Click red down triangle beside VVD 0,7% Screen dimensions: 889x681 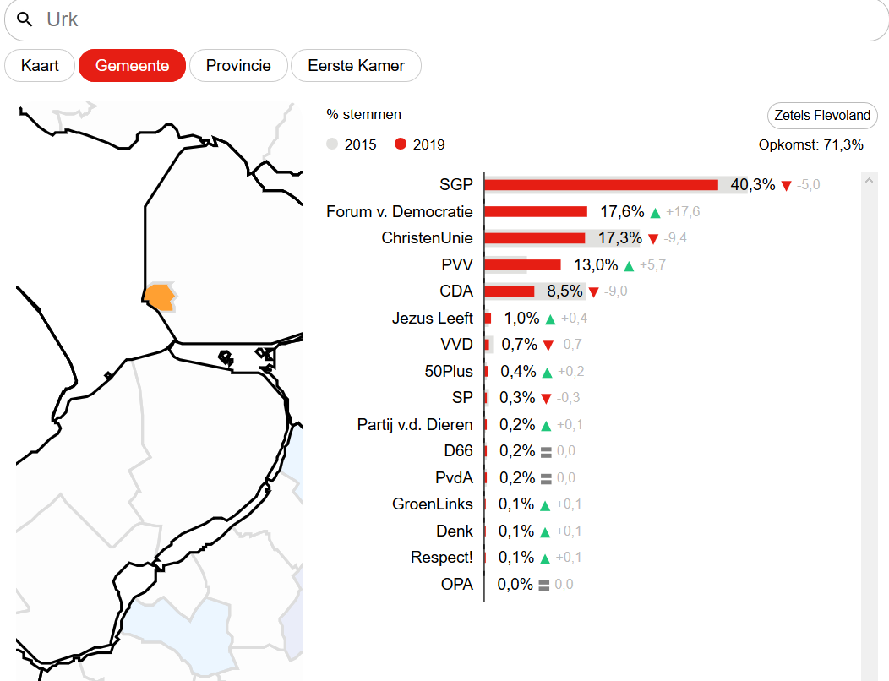click(x=548, y=346)
